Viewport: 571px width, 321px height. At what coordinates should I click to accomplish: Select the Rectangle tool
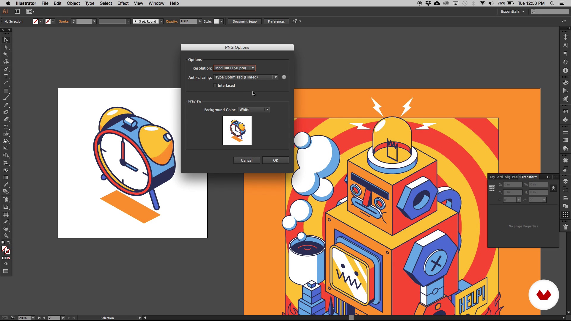(x=6, y=91)
